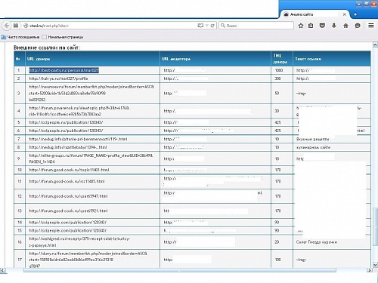Click ТИЦ value 300 in row 2
The width and height of the screenshot is (378, 283).
pos(277,78)
